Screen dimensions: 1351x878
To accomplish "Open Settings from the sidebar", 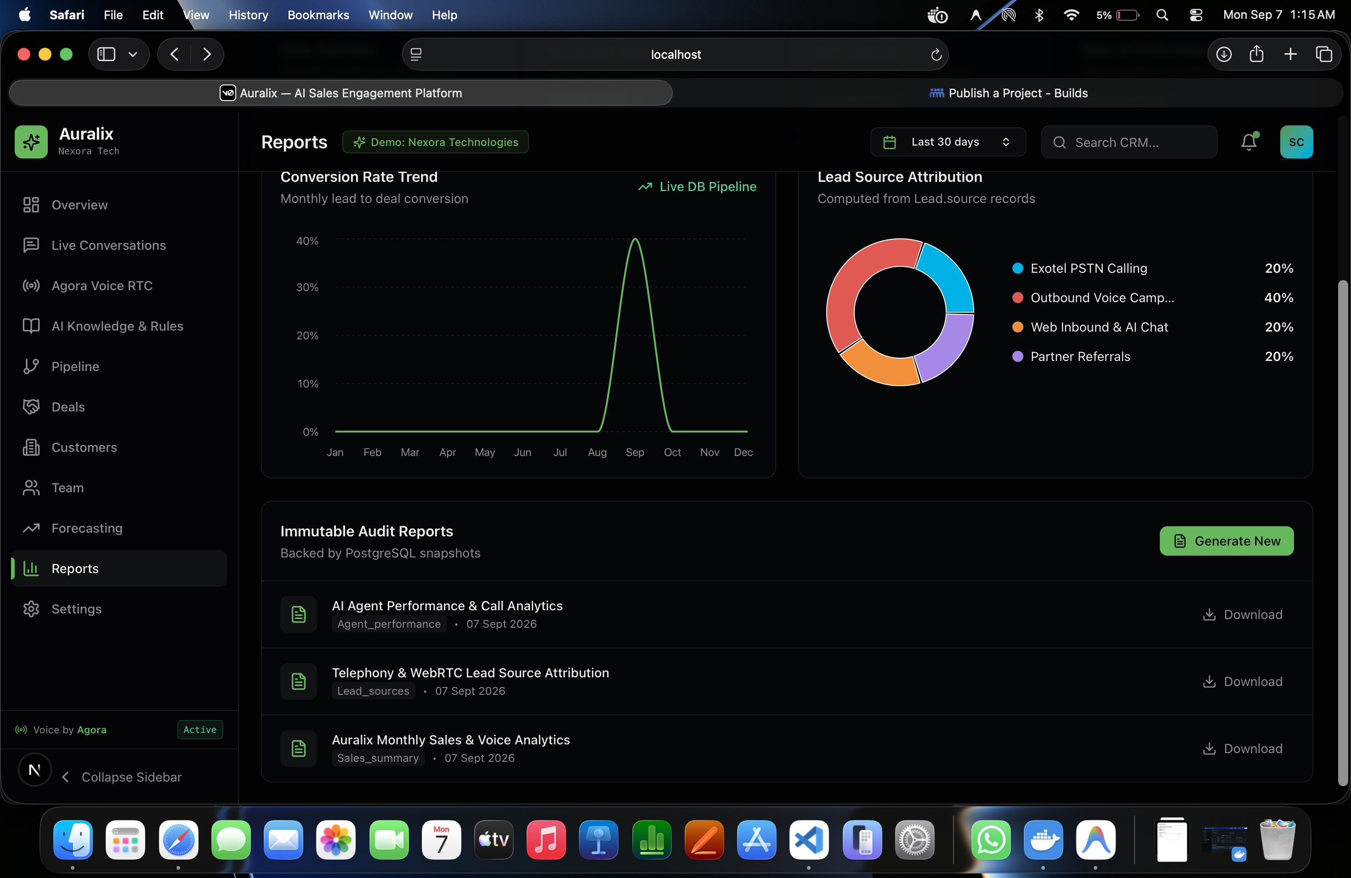I will pyautogui.click(x=119, y=608).
